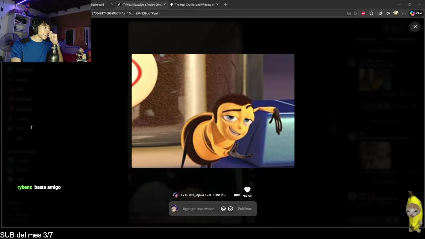
Task: Click the Bee Movie video to pause
Action: coord(213,111)
